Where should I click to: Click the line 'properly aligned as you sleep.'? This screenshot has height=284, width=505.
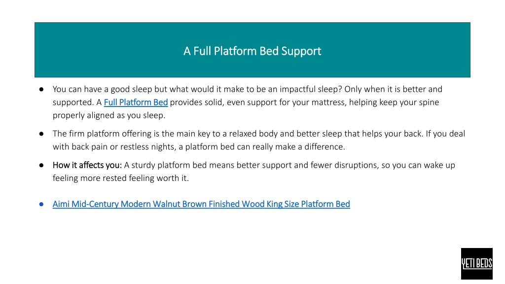tap(109, 115)
